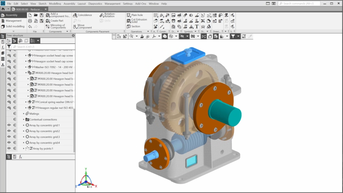Screen dimensions: 343x193
Task: Click the filter funnel icon in the view toolbar
Action: tap(233, 36)
